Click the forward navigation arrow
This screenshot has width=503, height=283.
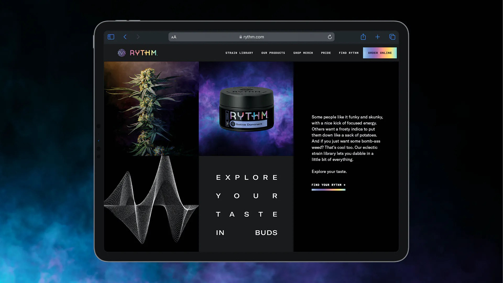pyautogui.click(x=138, y=37)
